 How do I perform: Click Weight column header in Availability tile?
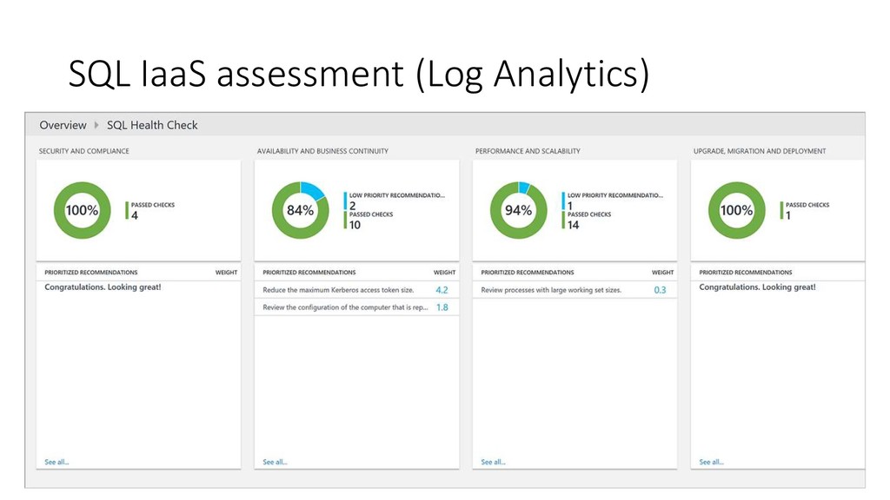444,272
